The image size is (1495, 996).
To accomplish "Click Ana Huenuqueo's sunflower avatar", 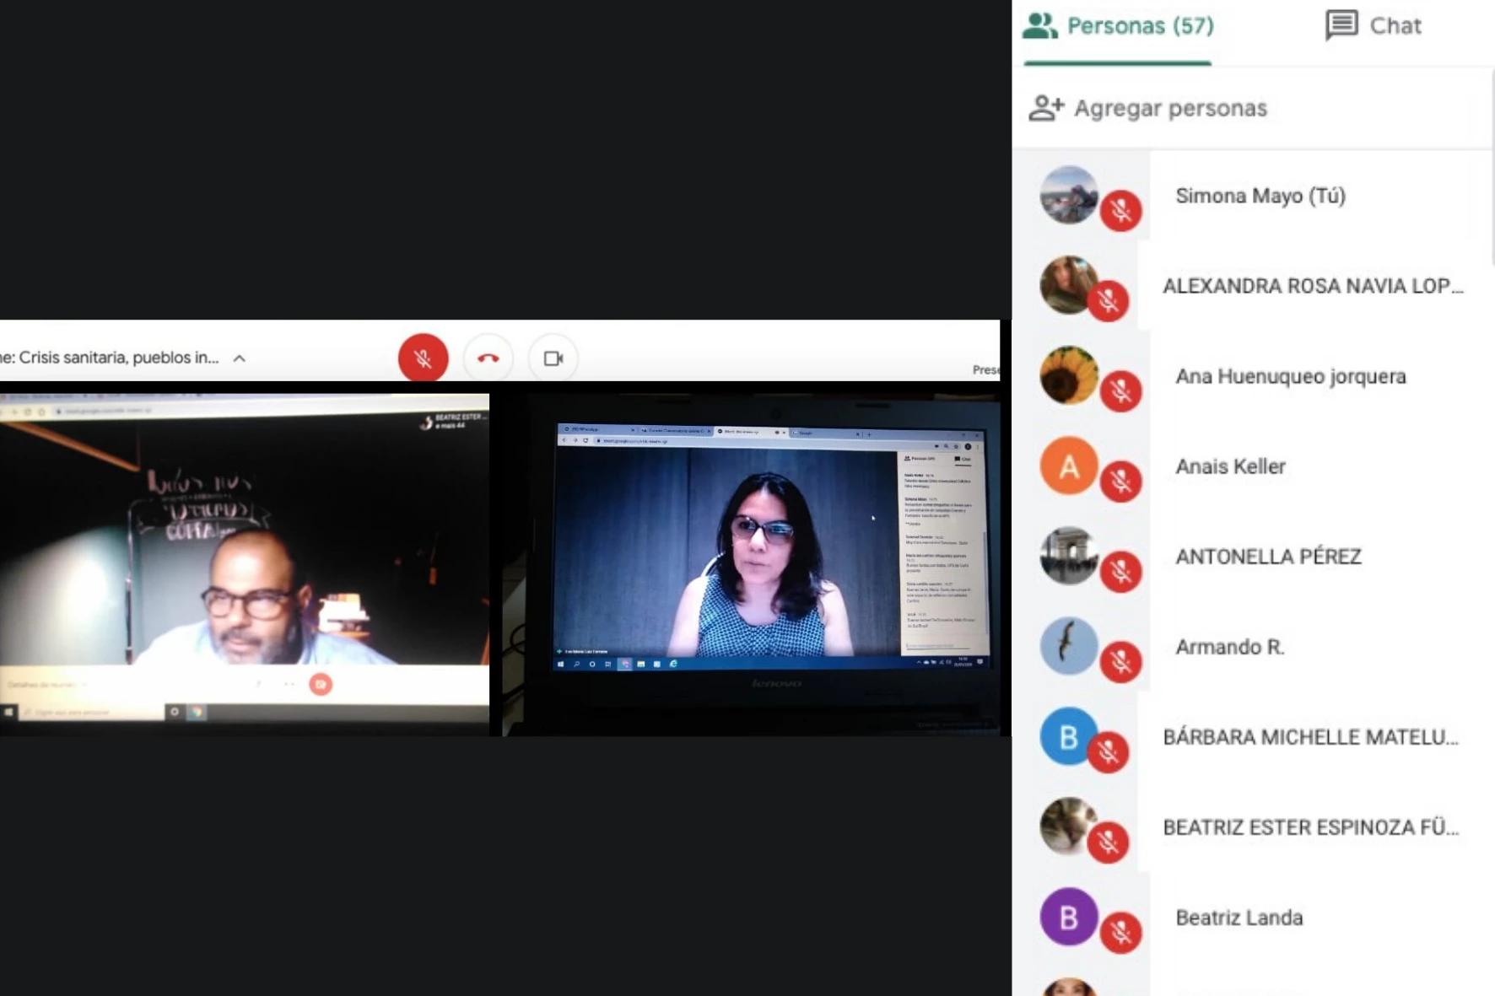I will 1068,375.
